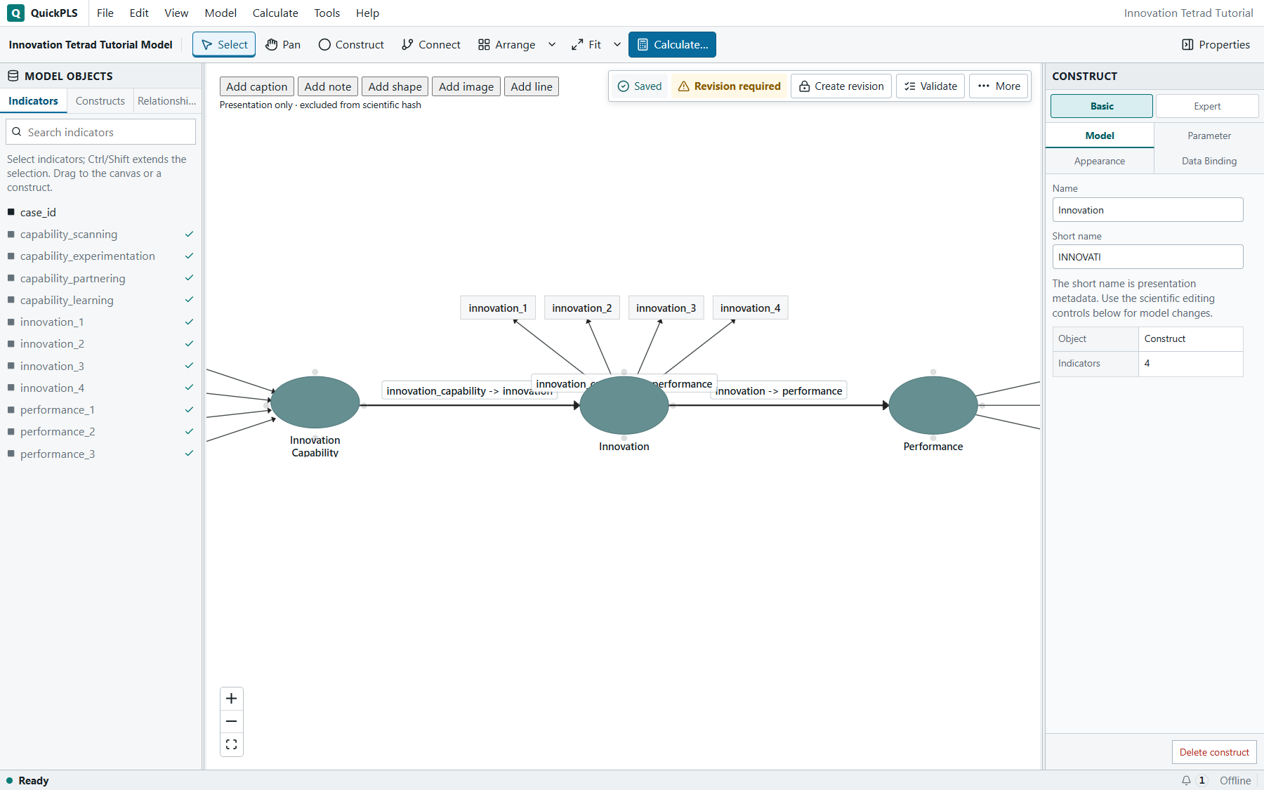Open the Data Binding tab
The height and width of the screenshot is (790, 1264).
click(x=1209, y=161)
